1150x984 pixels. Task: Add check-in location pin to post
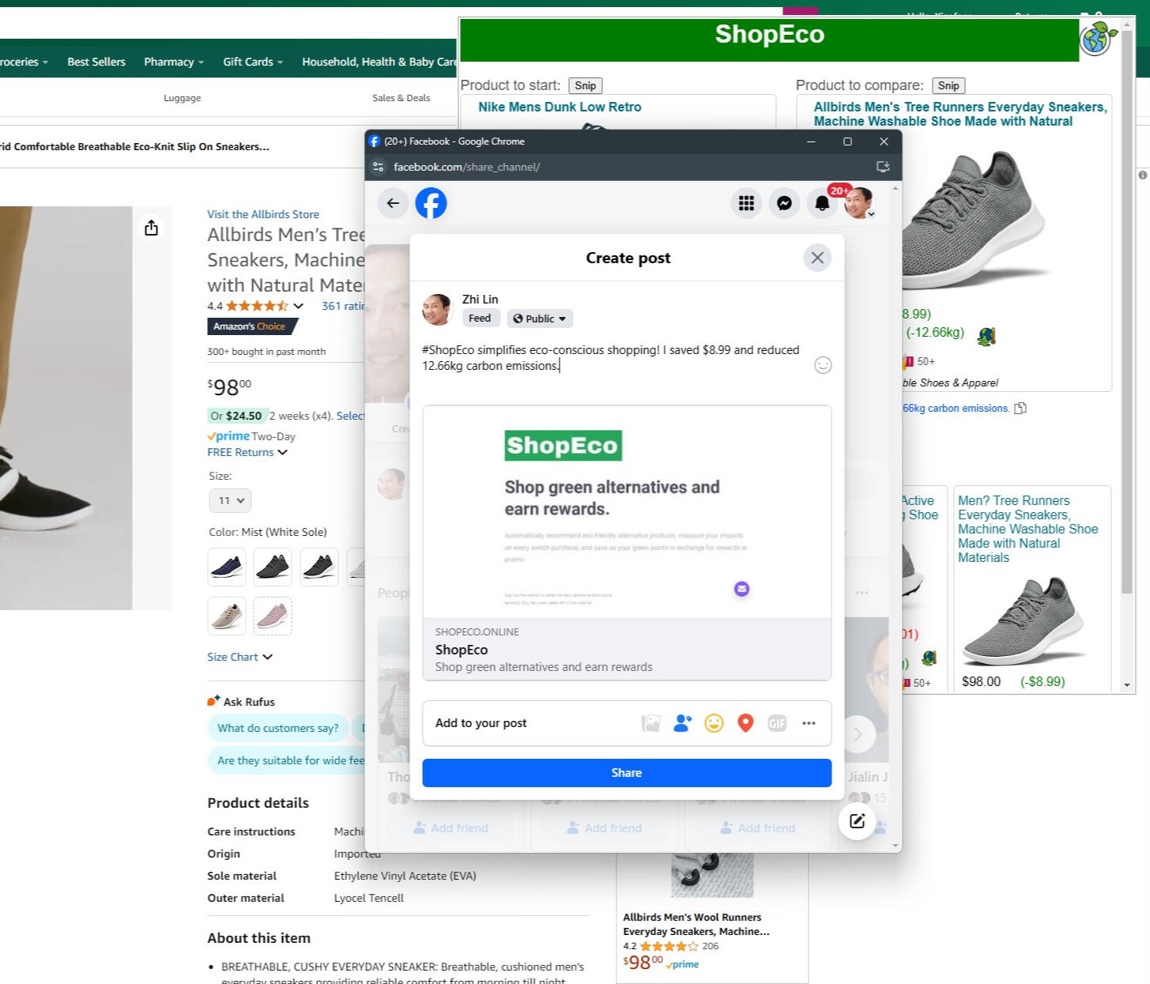pos(745,723)
